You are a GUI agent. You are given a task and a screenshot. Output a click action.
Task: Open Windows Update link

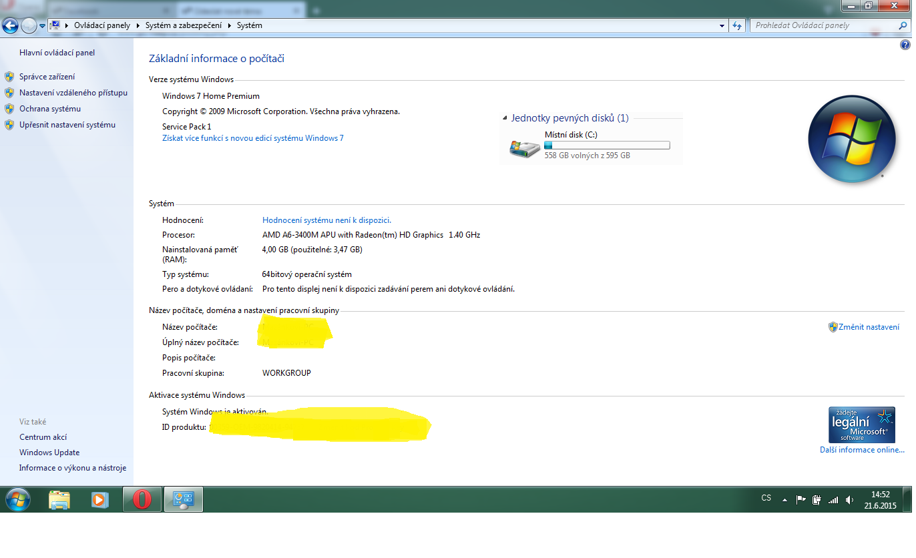click(x=49, y=453)
